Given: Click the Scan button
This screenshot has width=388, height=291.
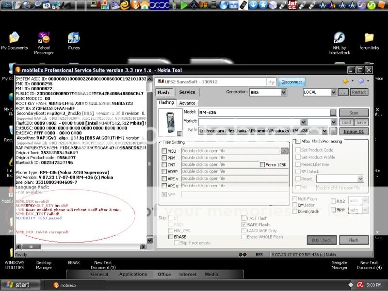Looking at the screenshot, I should tap(354, 113).
